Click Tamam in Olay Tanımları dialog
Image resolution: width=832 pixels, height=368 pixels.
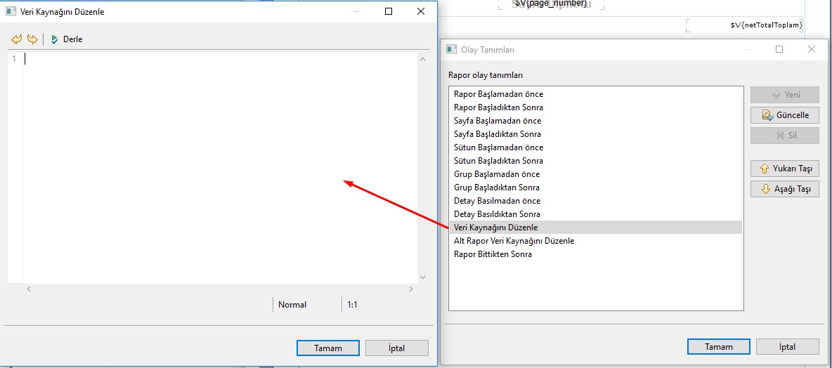718,346
